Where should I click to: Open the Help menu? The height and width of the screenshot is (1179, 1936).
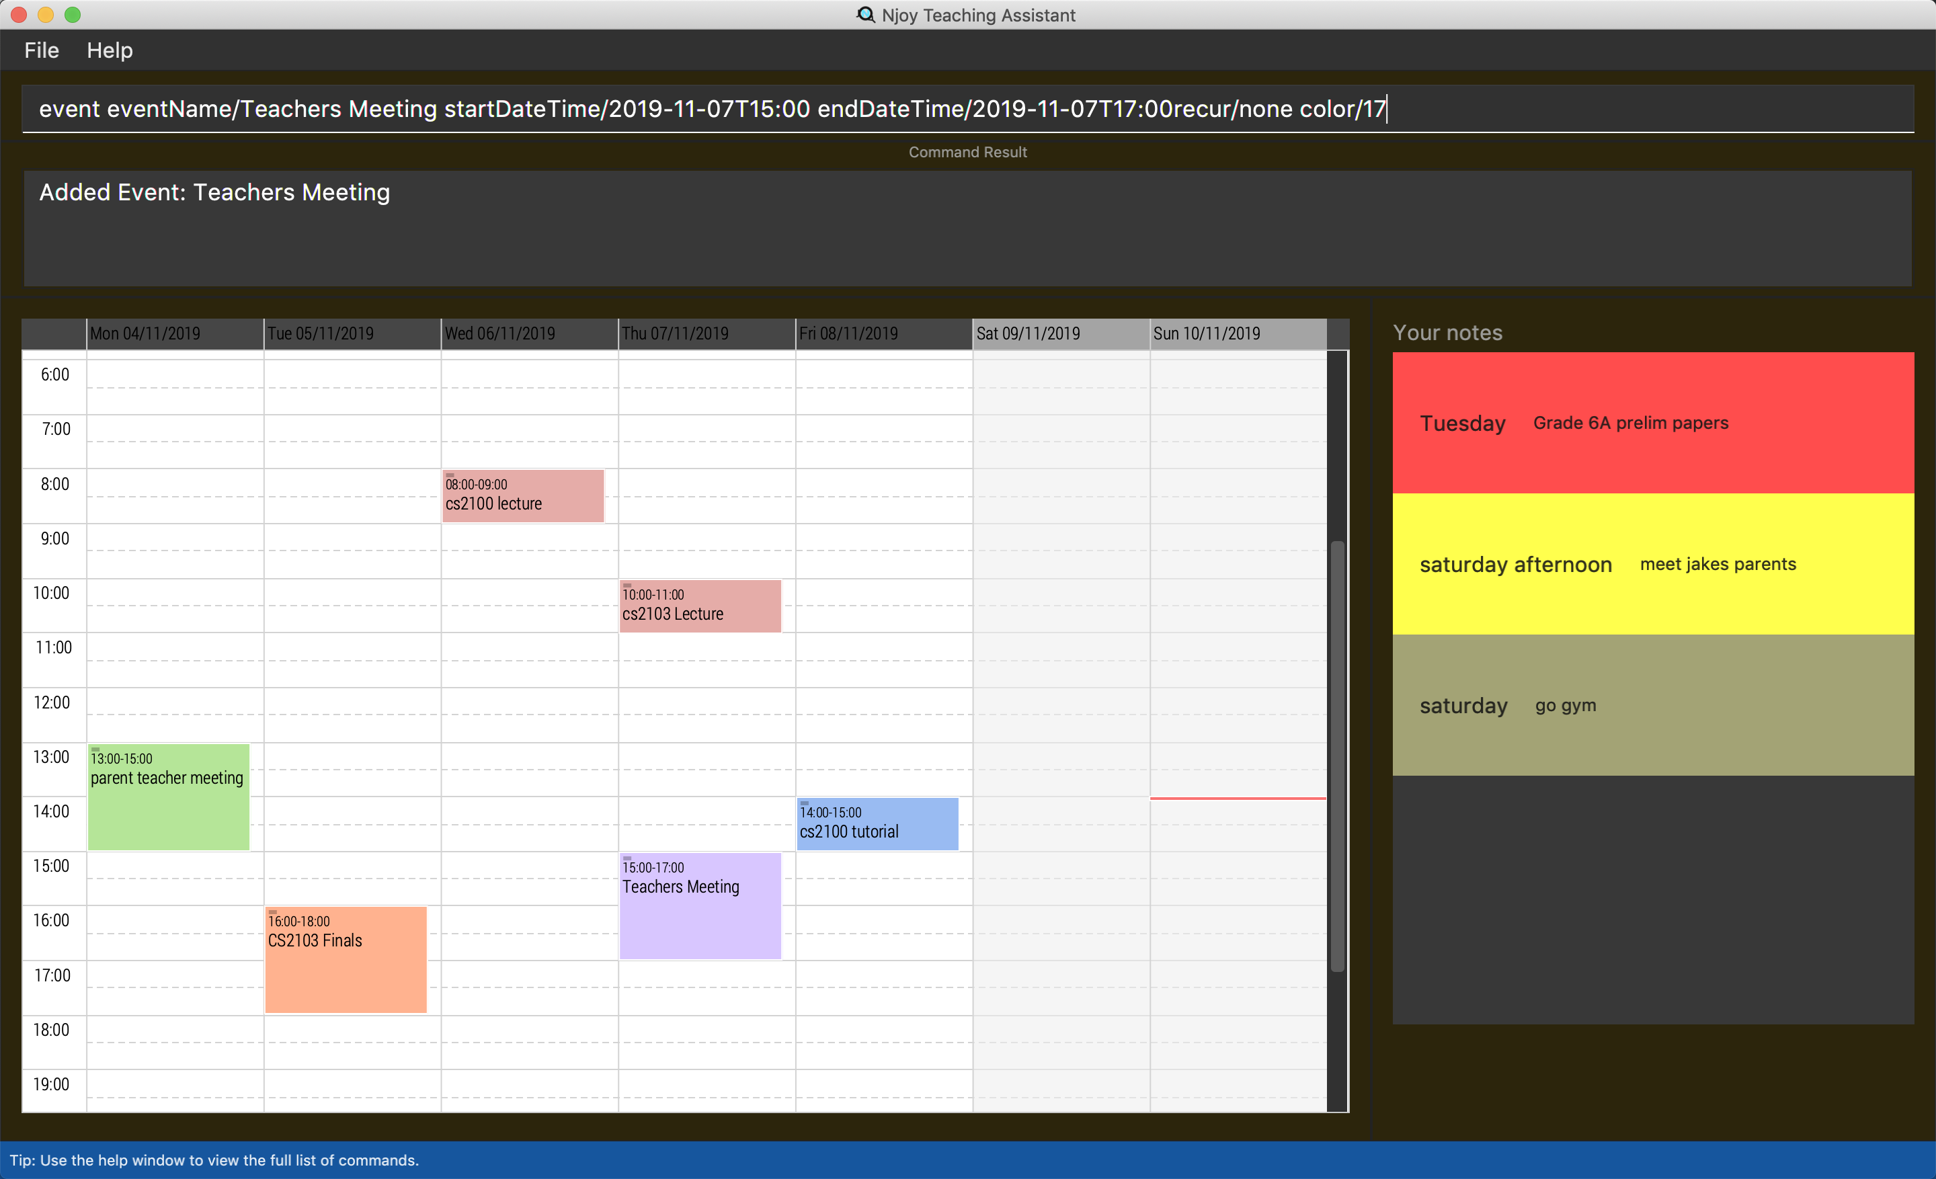[109, 50]
